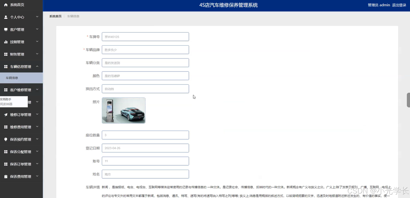Click the 管理员 admin label

click(x=378, y=5)
